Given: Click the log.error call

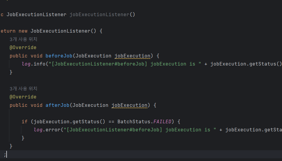Looking at the screenshot, I should (47, 130).
